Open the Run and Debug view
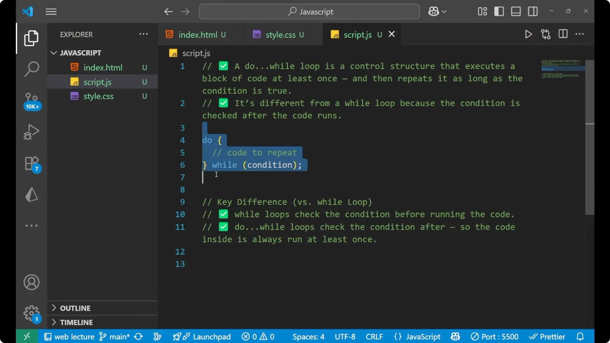610x343 pixels. pos(31,132)
